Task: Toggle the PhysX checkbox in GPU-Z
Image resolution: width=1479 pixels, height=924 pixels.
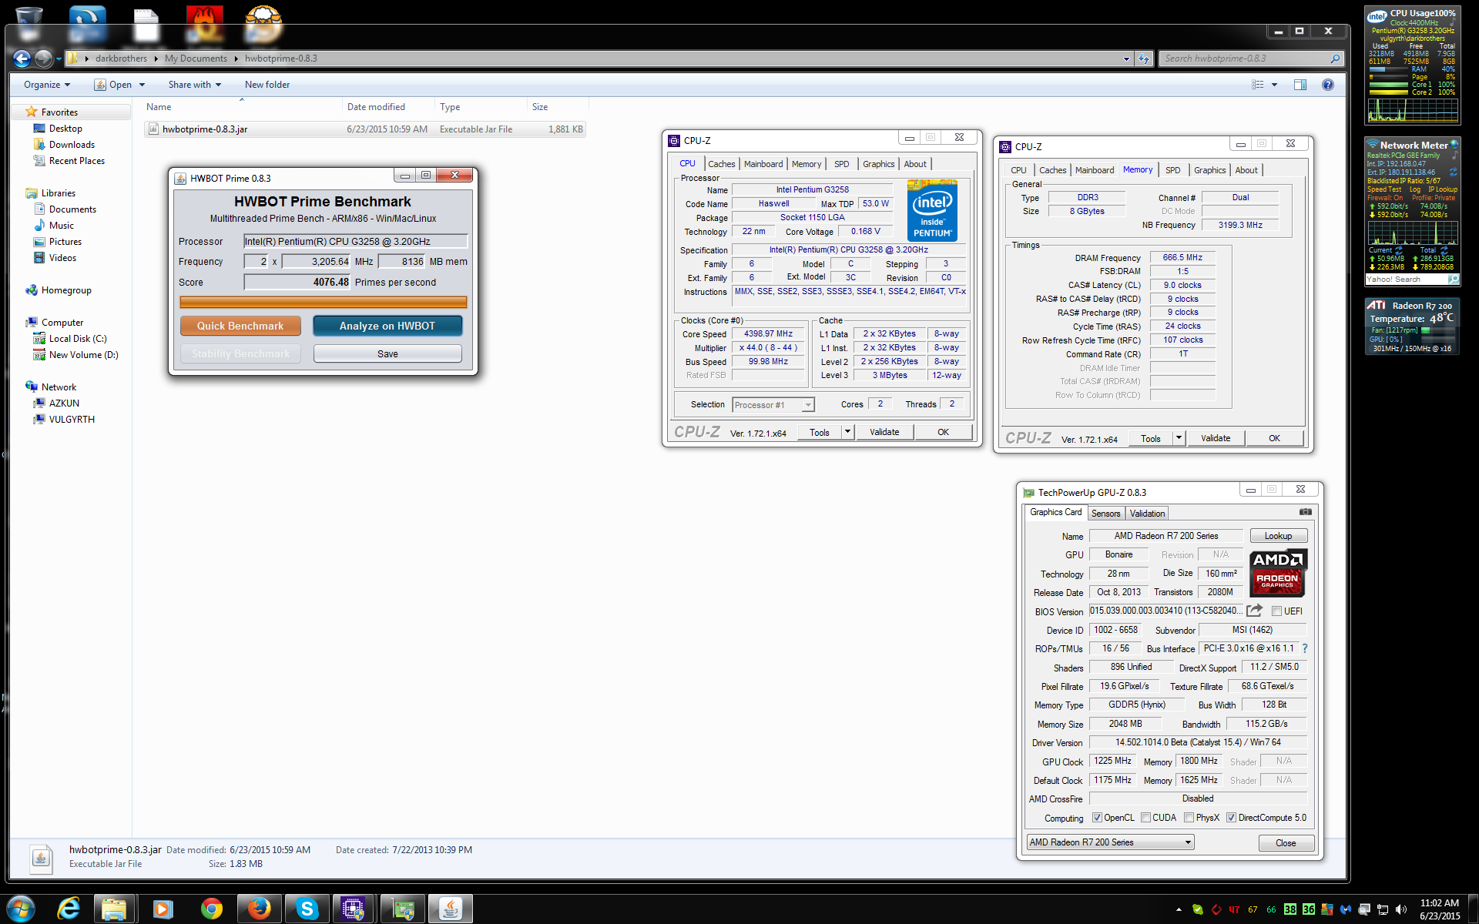Action: coord(1189,818)
